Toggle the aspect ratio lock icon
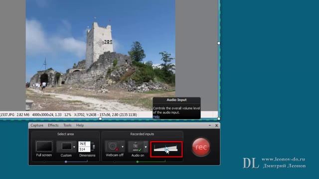The height and width of the screenshot is (179, 319). (x=94, y=147)
